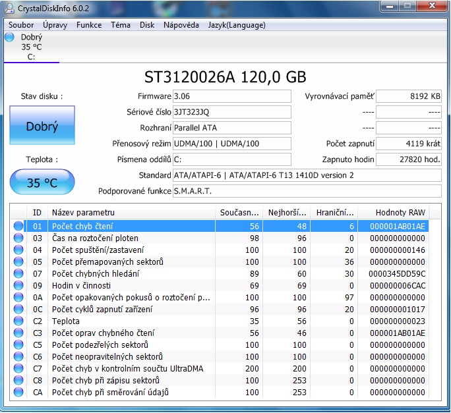Click status circle for Počet cyklů zapnutí zařízení
The image size is (451, 413).
[x=18, y=309]
